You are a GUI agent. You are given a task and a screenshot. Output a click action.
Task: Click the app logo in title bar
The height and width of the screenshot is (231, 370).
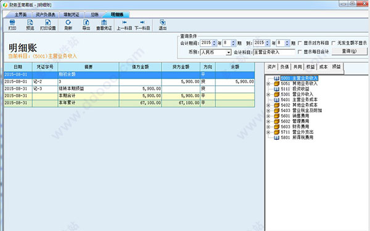[x=5, y=5]
